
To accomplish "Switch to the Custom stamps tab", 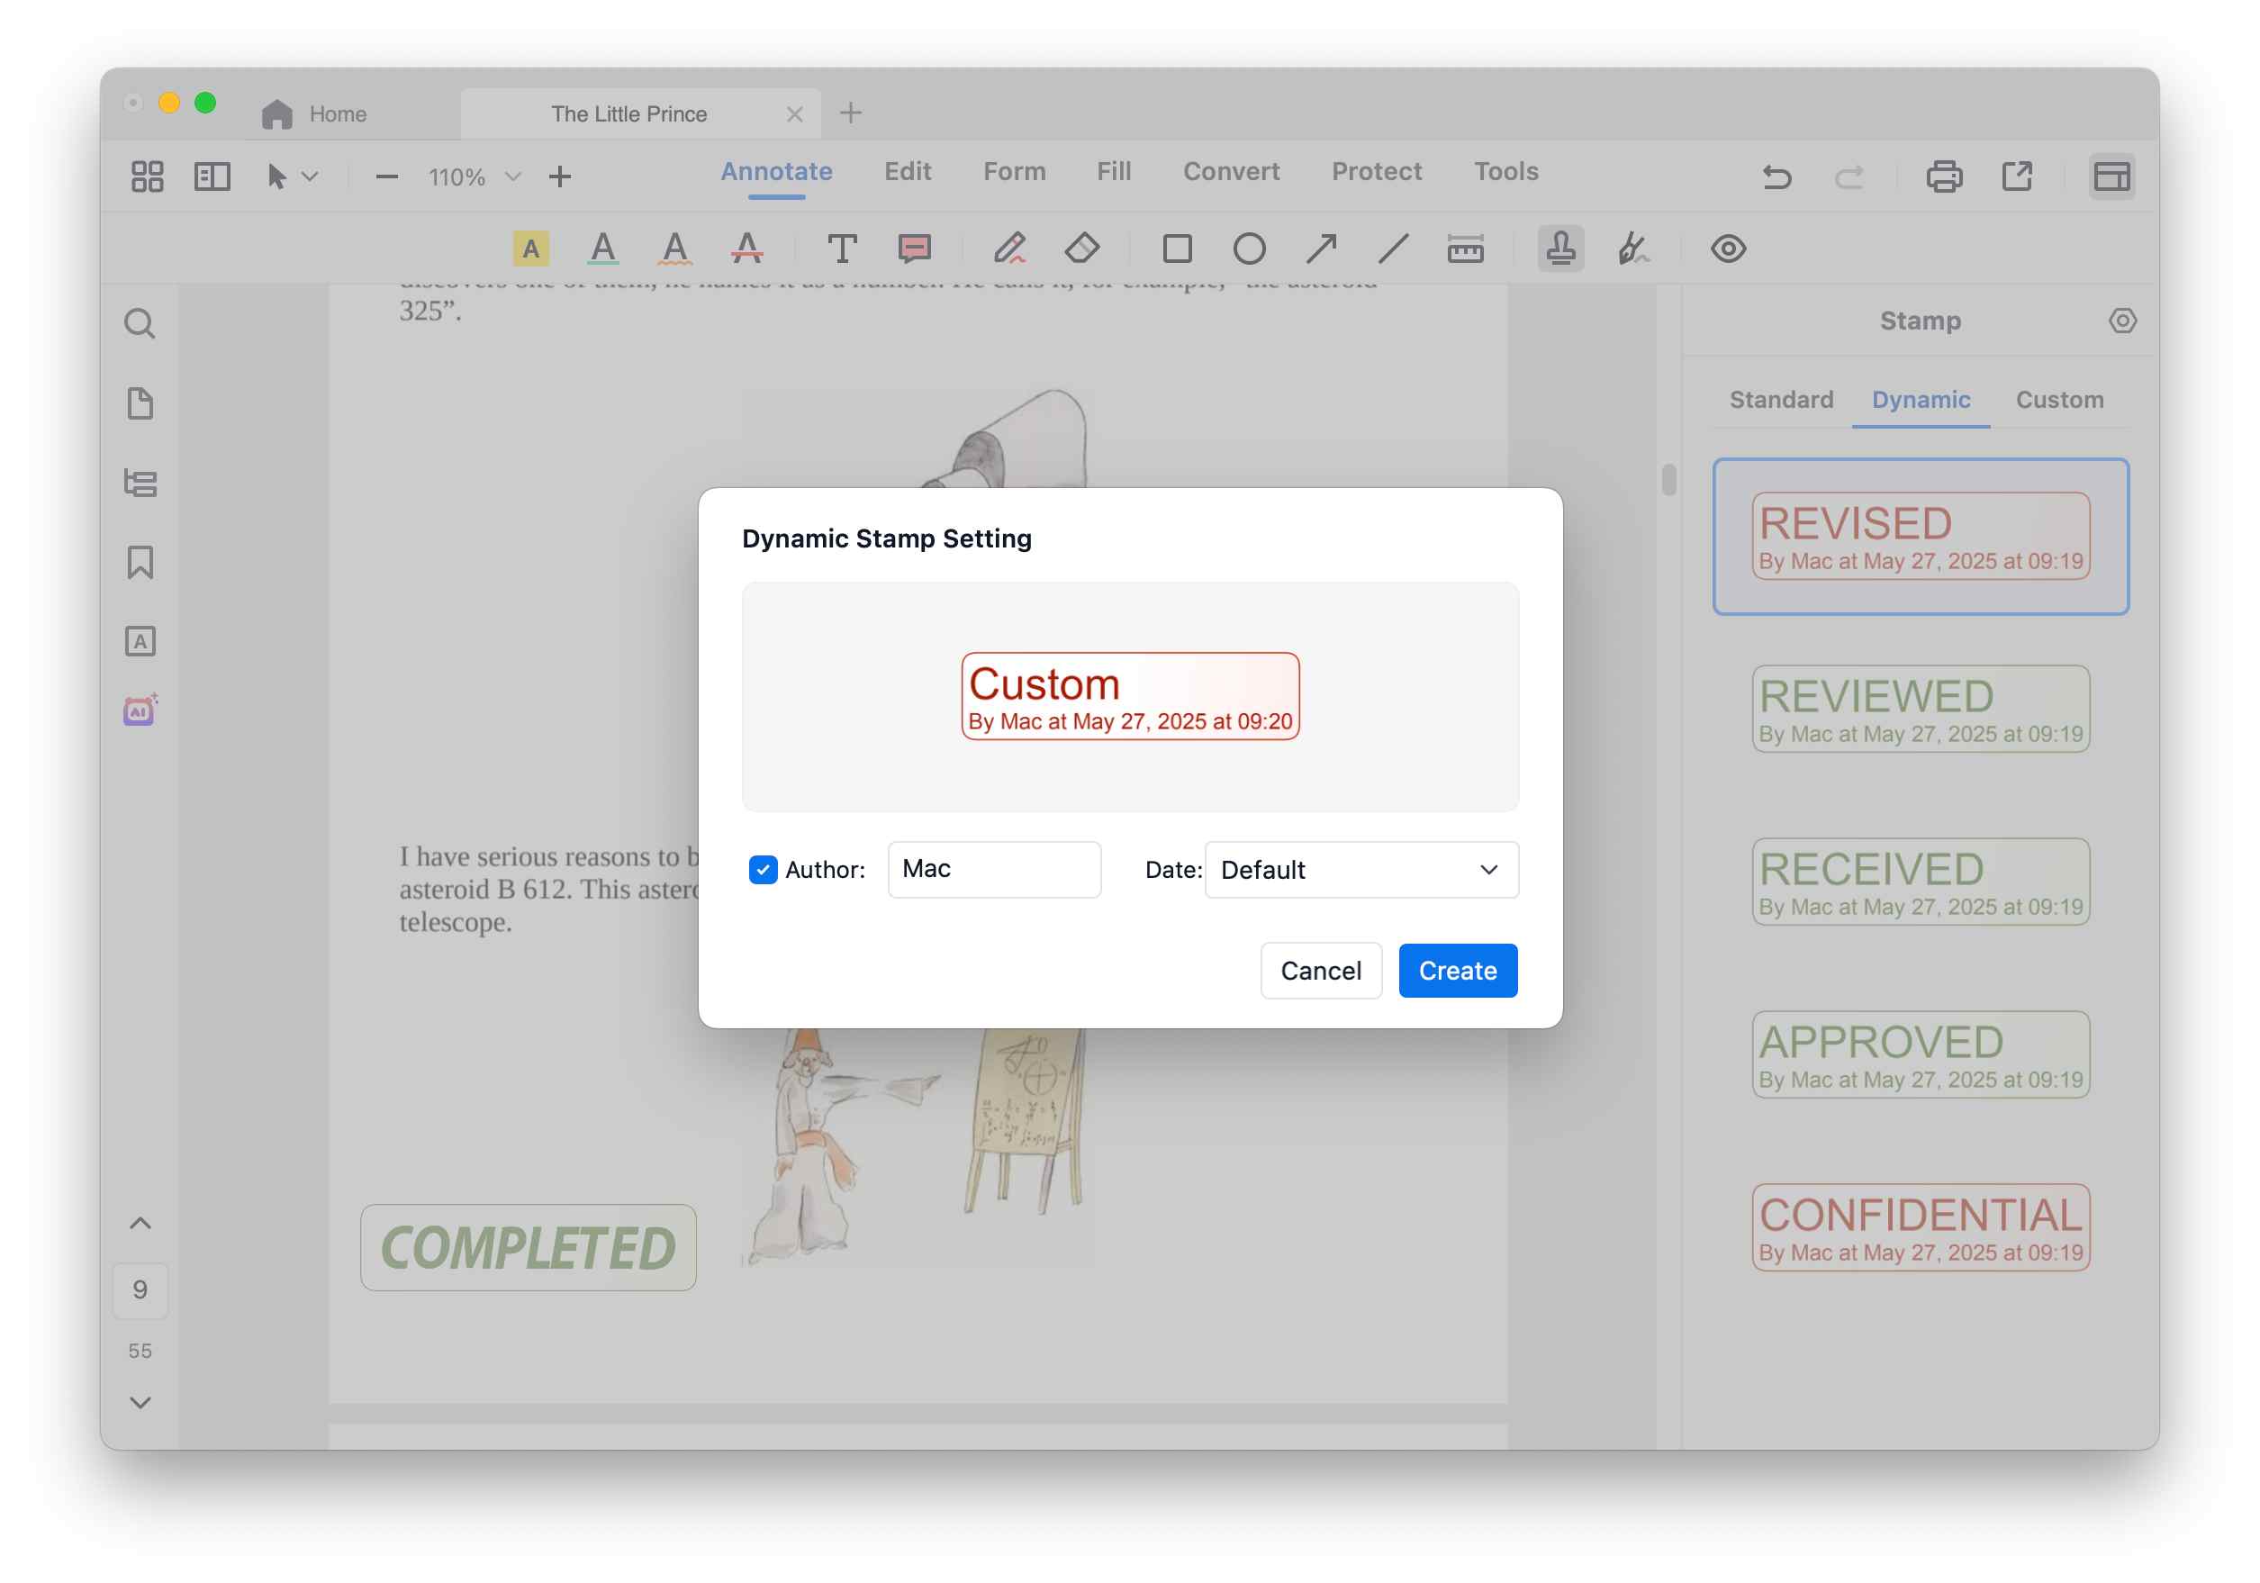I will click(2060, 400).
